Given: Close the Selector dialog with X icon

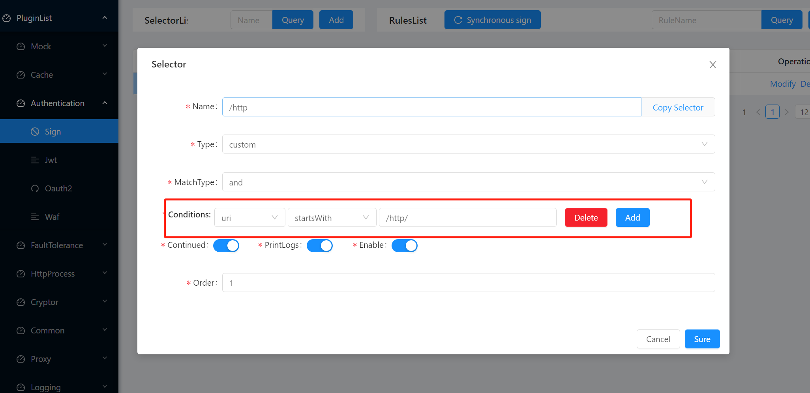Looking at the screenshot, I should click(712, 65).
